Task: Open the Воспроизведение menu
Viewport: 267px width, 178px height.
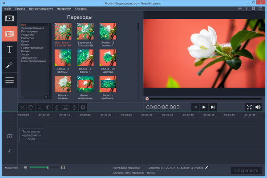Action: 41,9
